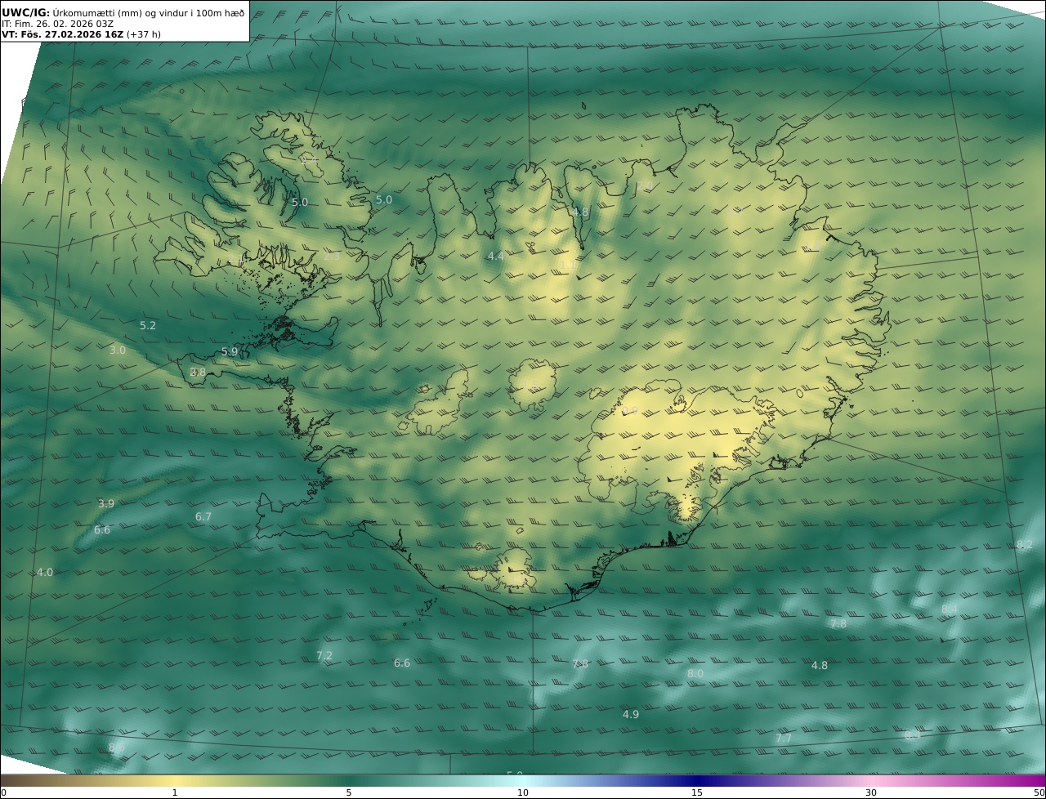Select the valid time line 'Fös. 27.02.2026 16Z'
The height and width of the screenshot is (799, 1046).
tap(69, 34)
